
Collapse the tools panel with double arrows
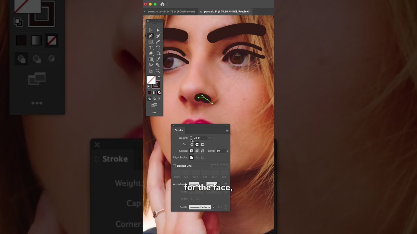[160, 21]
